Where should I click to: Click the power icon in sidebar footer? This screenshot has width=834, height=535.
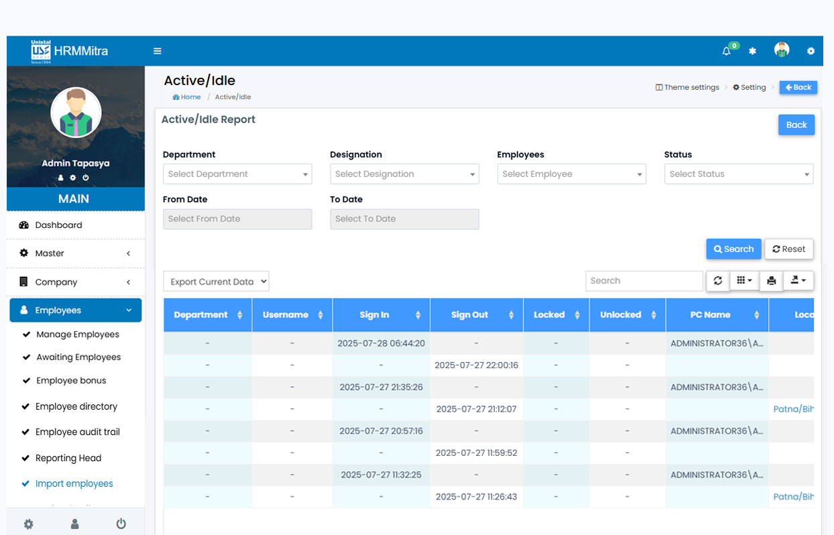(x=121, y=524)
